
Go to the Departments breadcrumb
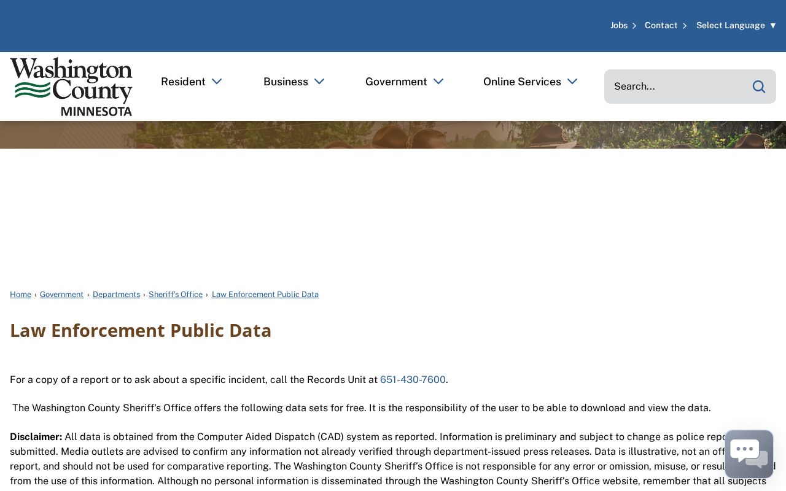pos(116,295)
